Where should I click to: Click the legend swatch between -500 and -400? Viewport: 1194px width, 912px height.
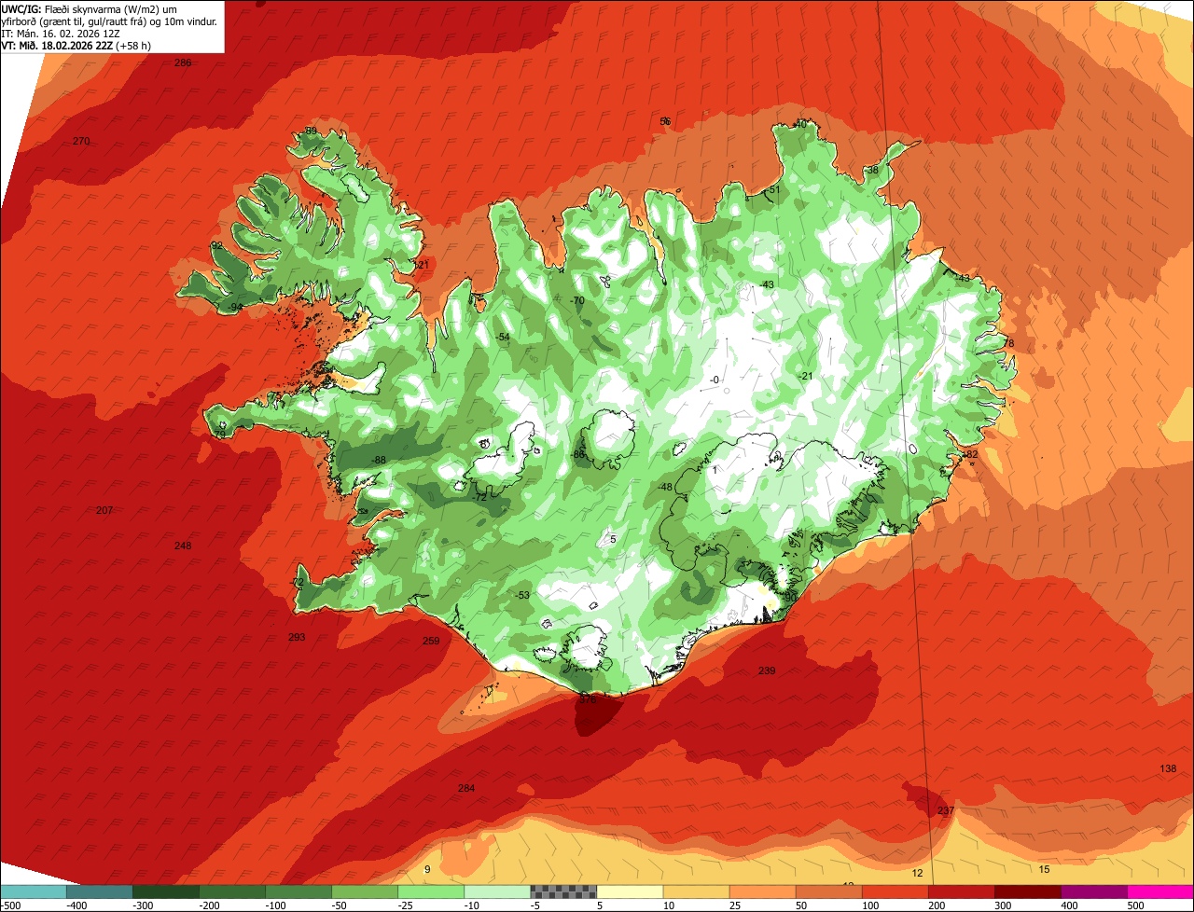[x=34, y=891]
